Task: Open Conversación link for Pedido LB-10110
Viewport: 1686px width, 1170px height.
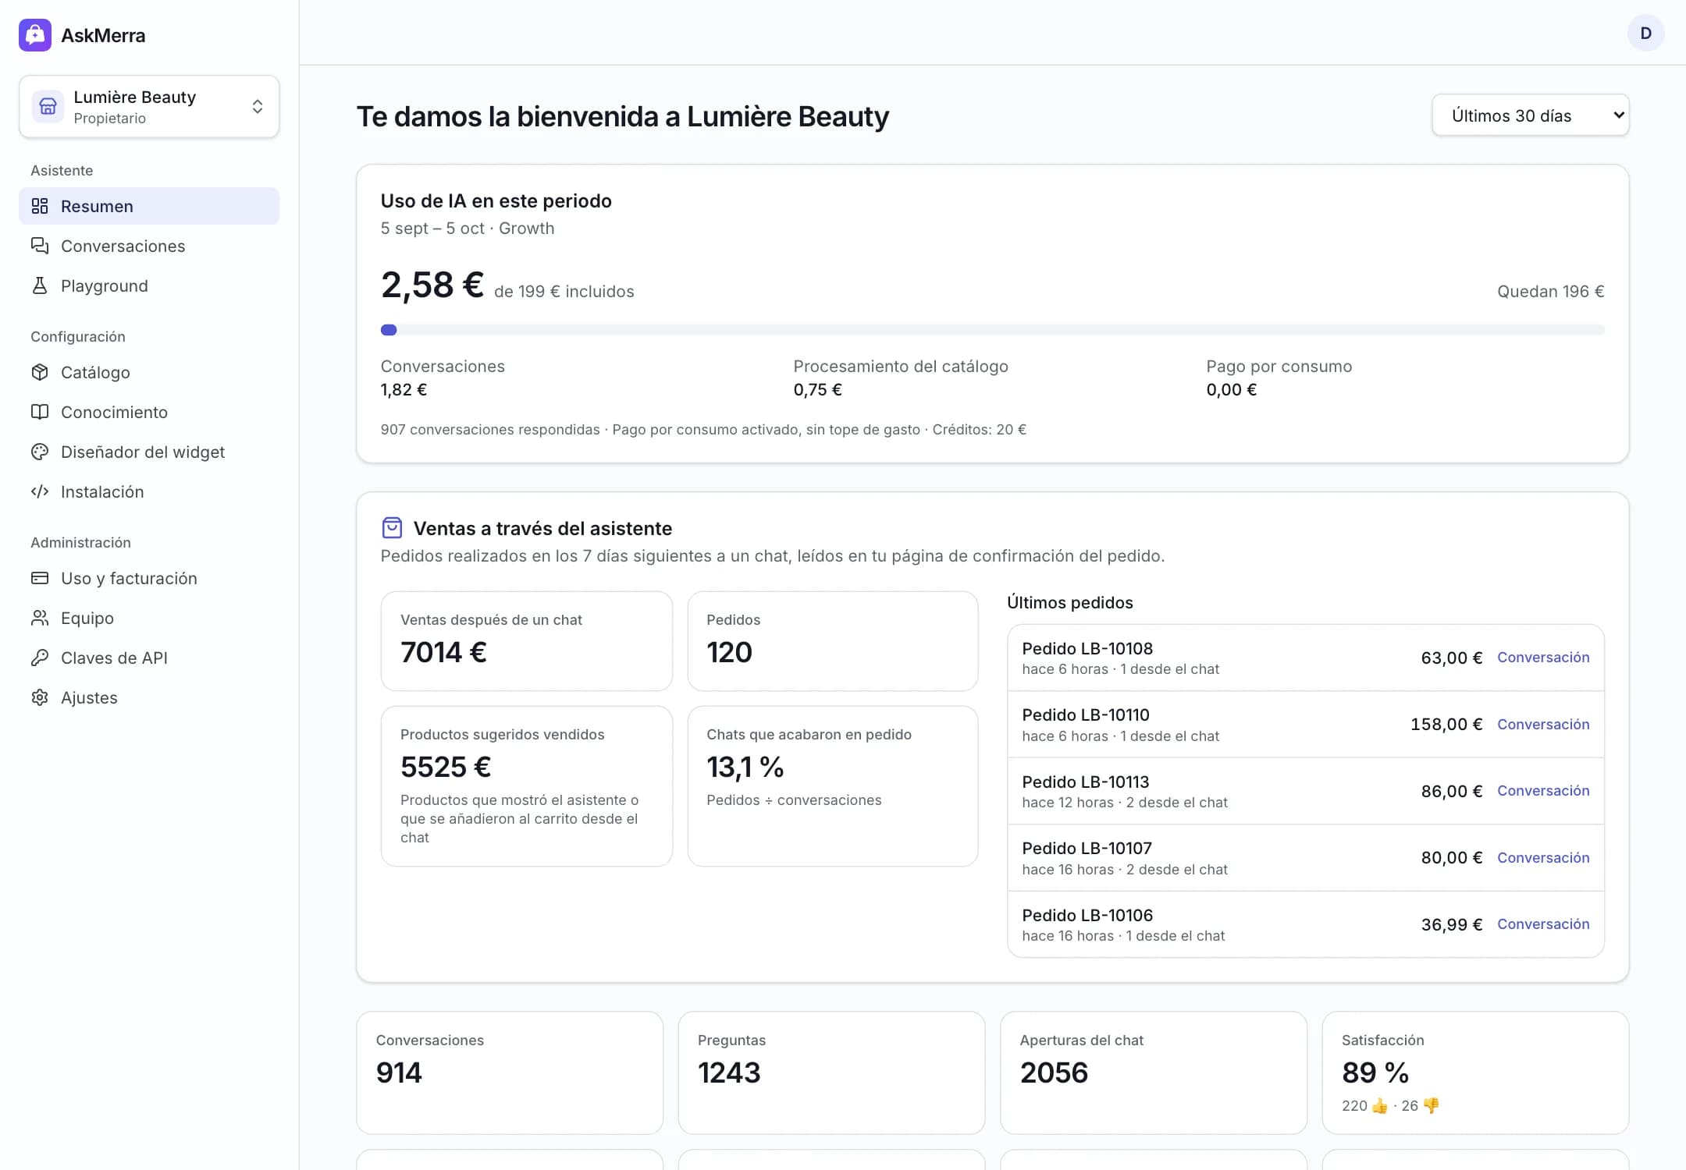Action: pyautogui.click(x=1543, y=725)
